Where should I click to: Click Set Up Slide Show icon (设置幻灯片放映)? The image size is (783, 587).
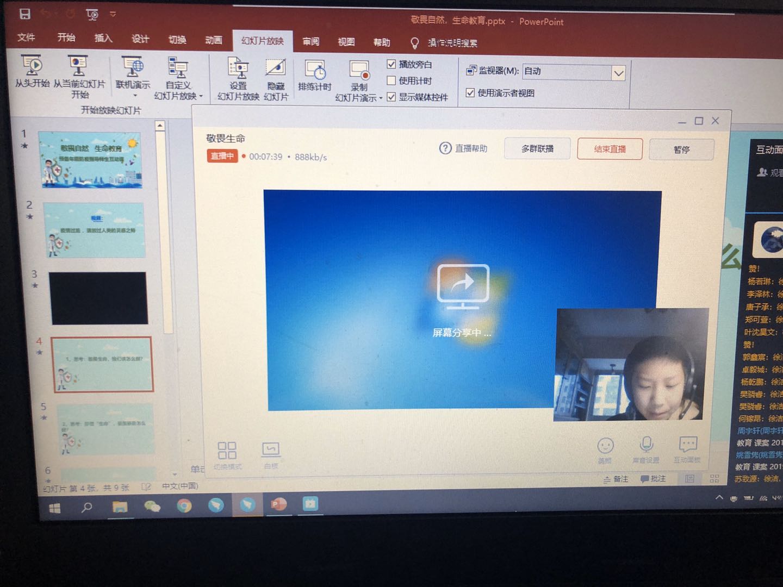tap(238, 79)
